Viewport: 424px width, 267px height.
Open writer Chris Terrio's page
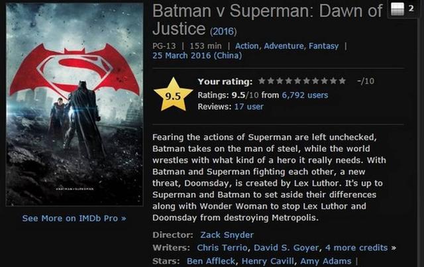pyautogui.click(x=222, y=248)
